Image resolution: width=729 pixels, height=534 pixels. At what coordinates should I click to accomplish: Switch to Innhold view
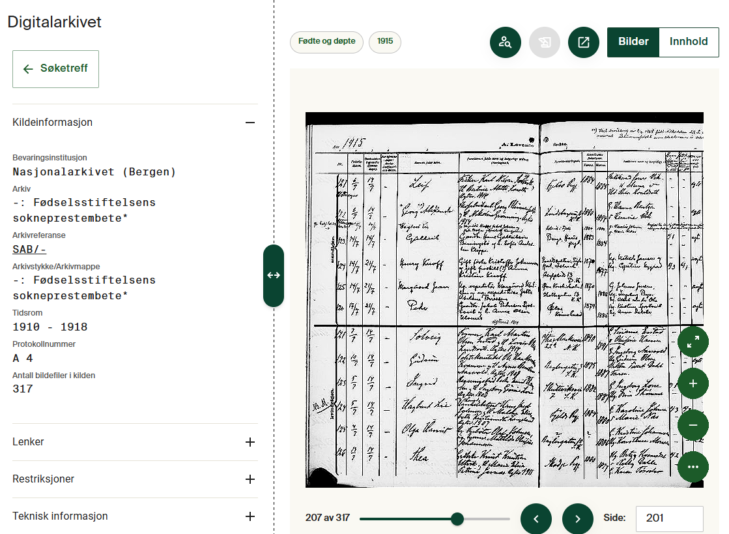click(689, 42)
